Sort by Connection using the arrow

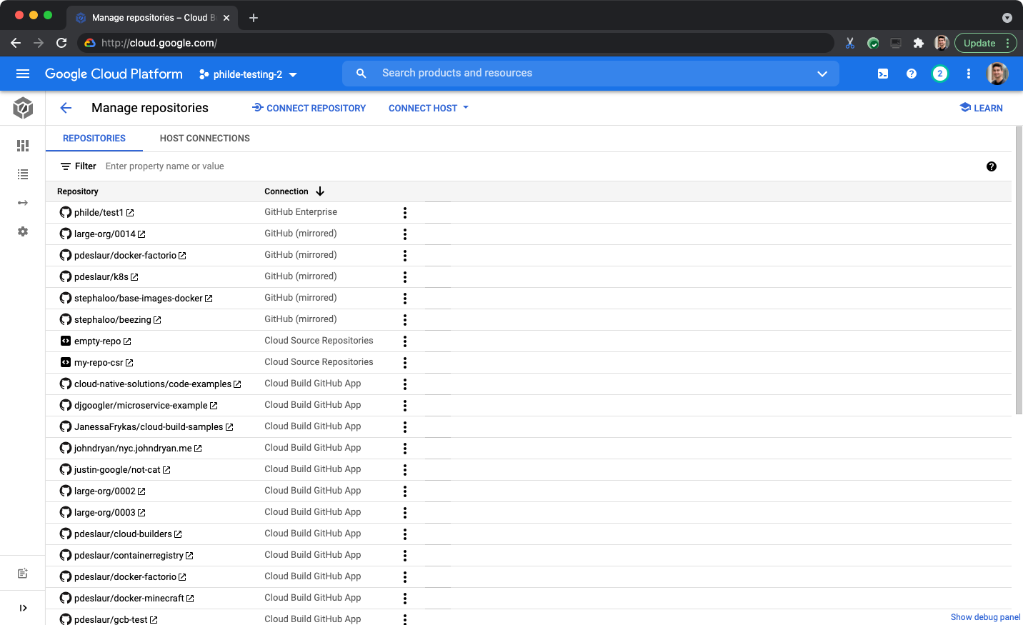pyautogui.click(x=320, y=191)
